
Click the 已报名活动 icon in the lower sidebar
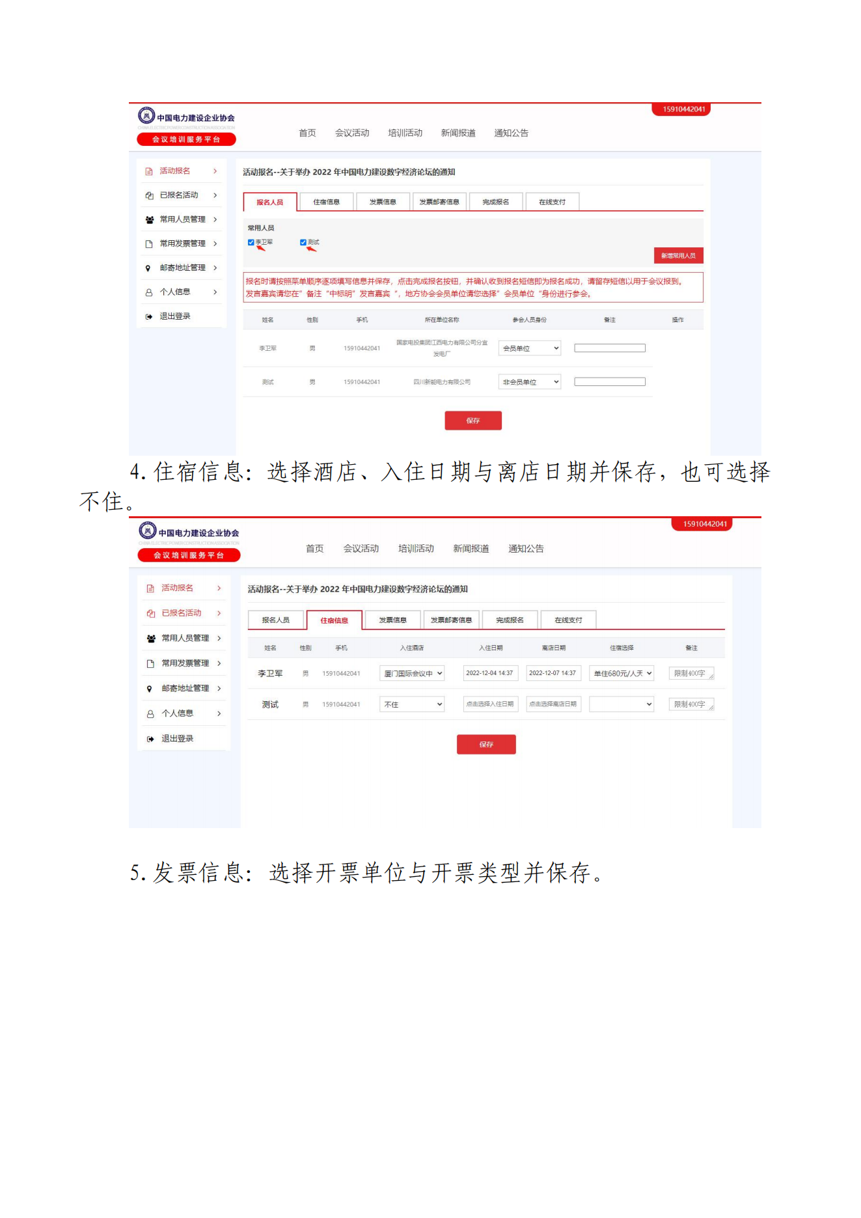tap(150, 613)
